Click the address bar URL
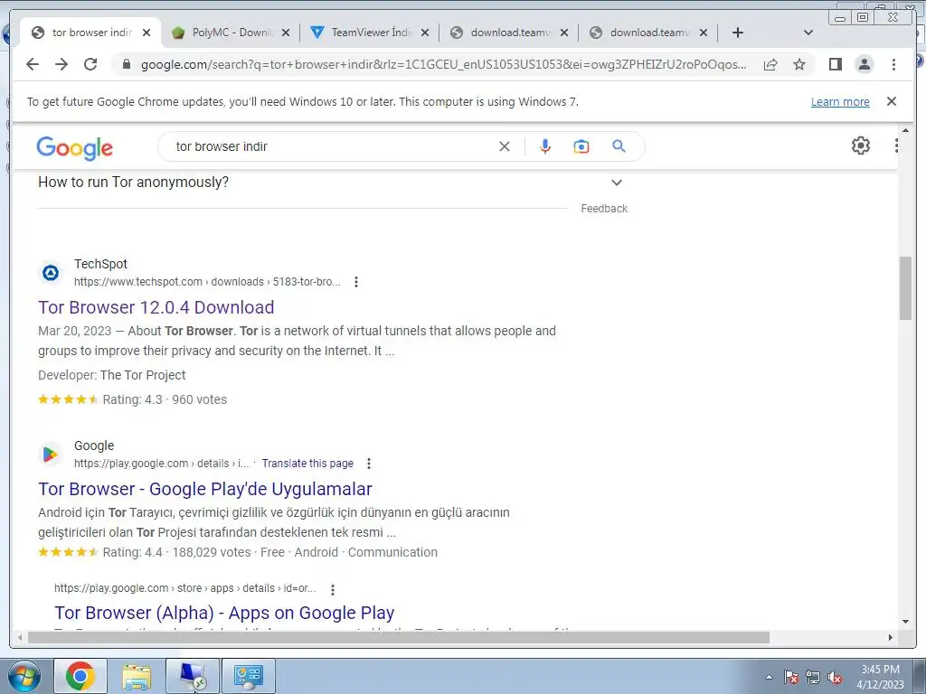 point(443,64)
